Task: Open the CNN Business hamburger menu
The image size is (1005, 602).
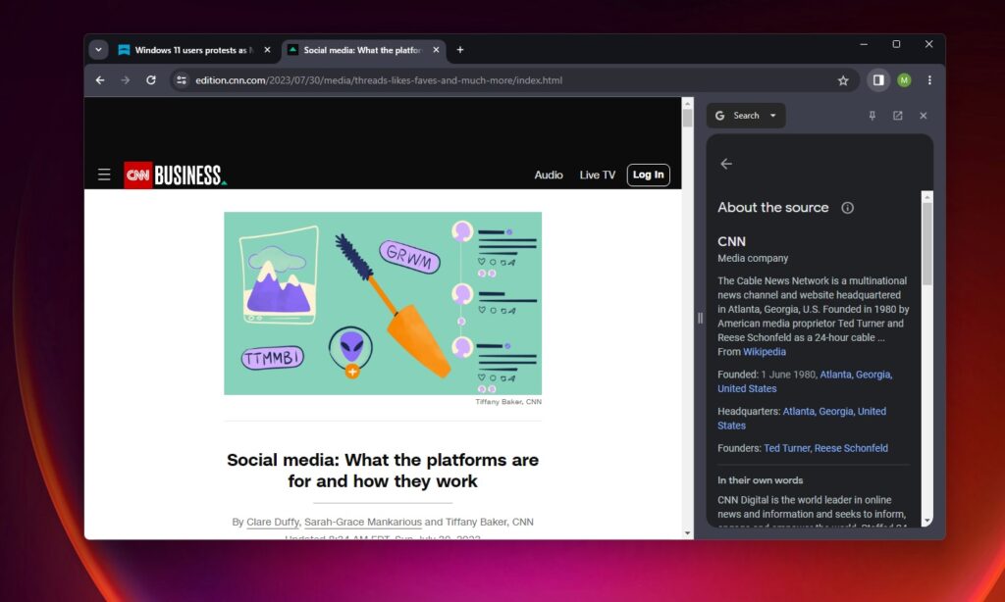Action: [x=104, y=174]
